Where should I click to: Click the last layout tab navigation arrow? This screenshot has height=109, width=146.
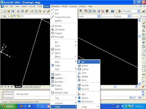click(12, 86)
